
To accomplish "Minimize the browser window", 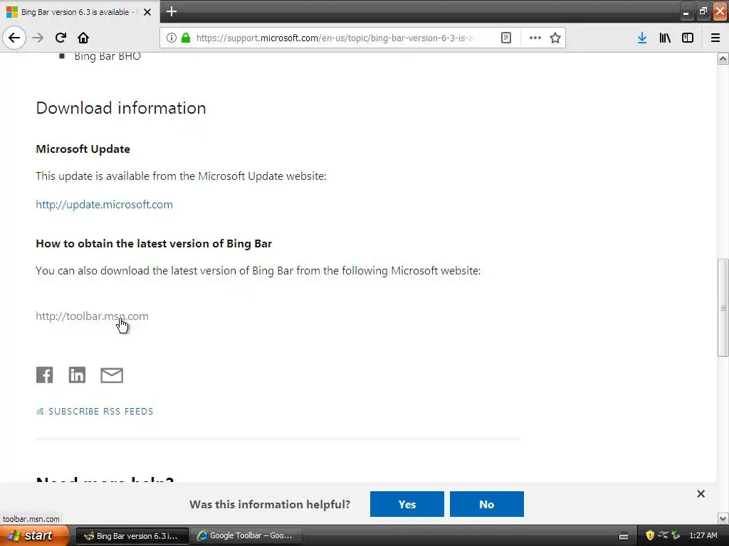I will [686, 12].
